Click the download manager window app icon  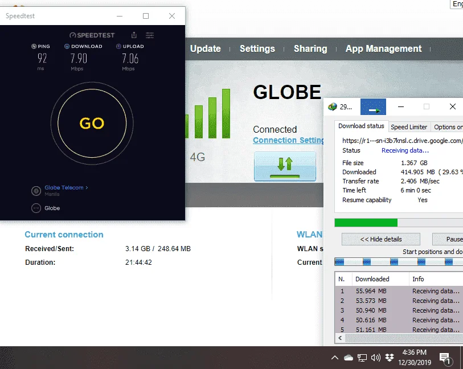point(333,106)
